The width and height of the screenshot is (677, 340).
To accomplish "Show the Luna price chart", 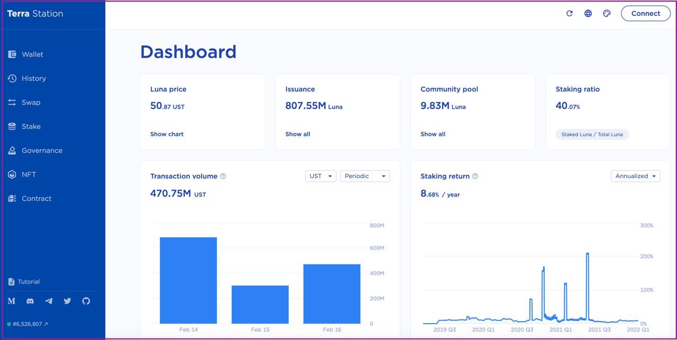I will [x=167, y=134].
